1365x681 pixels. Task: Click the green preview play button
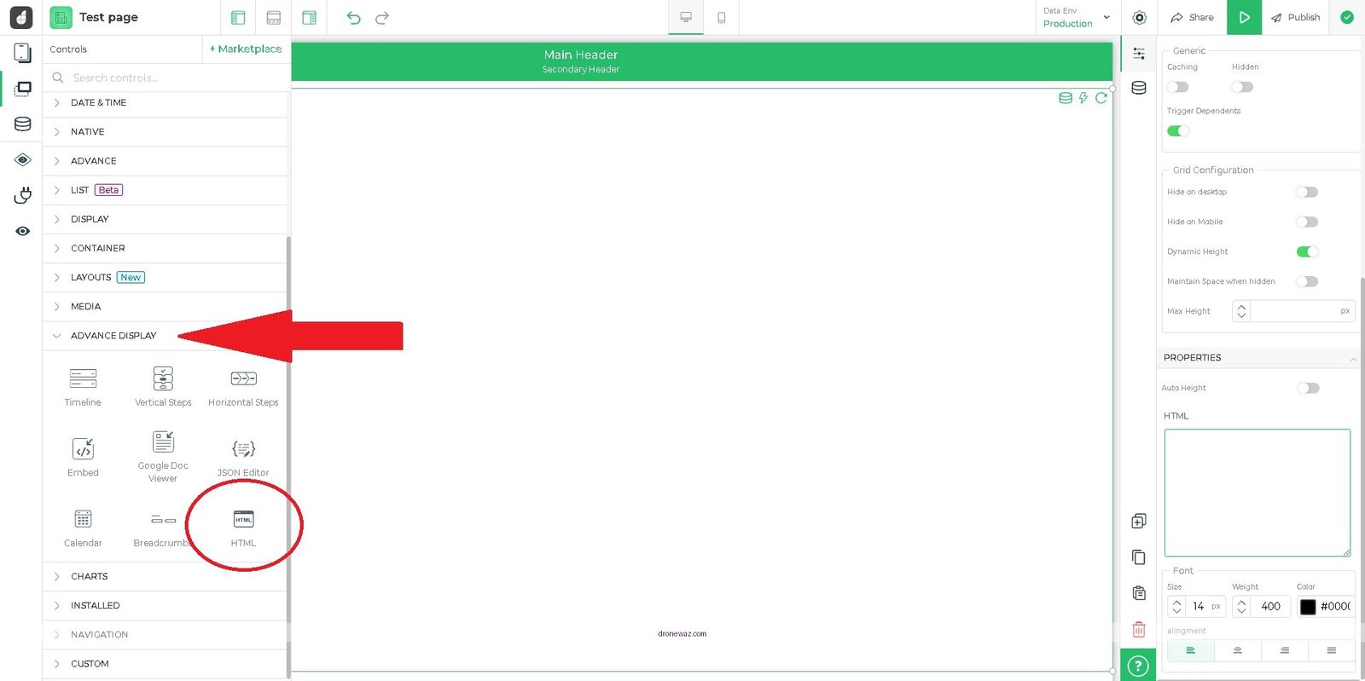[1243, 18]
